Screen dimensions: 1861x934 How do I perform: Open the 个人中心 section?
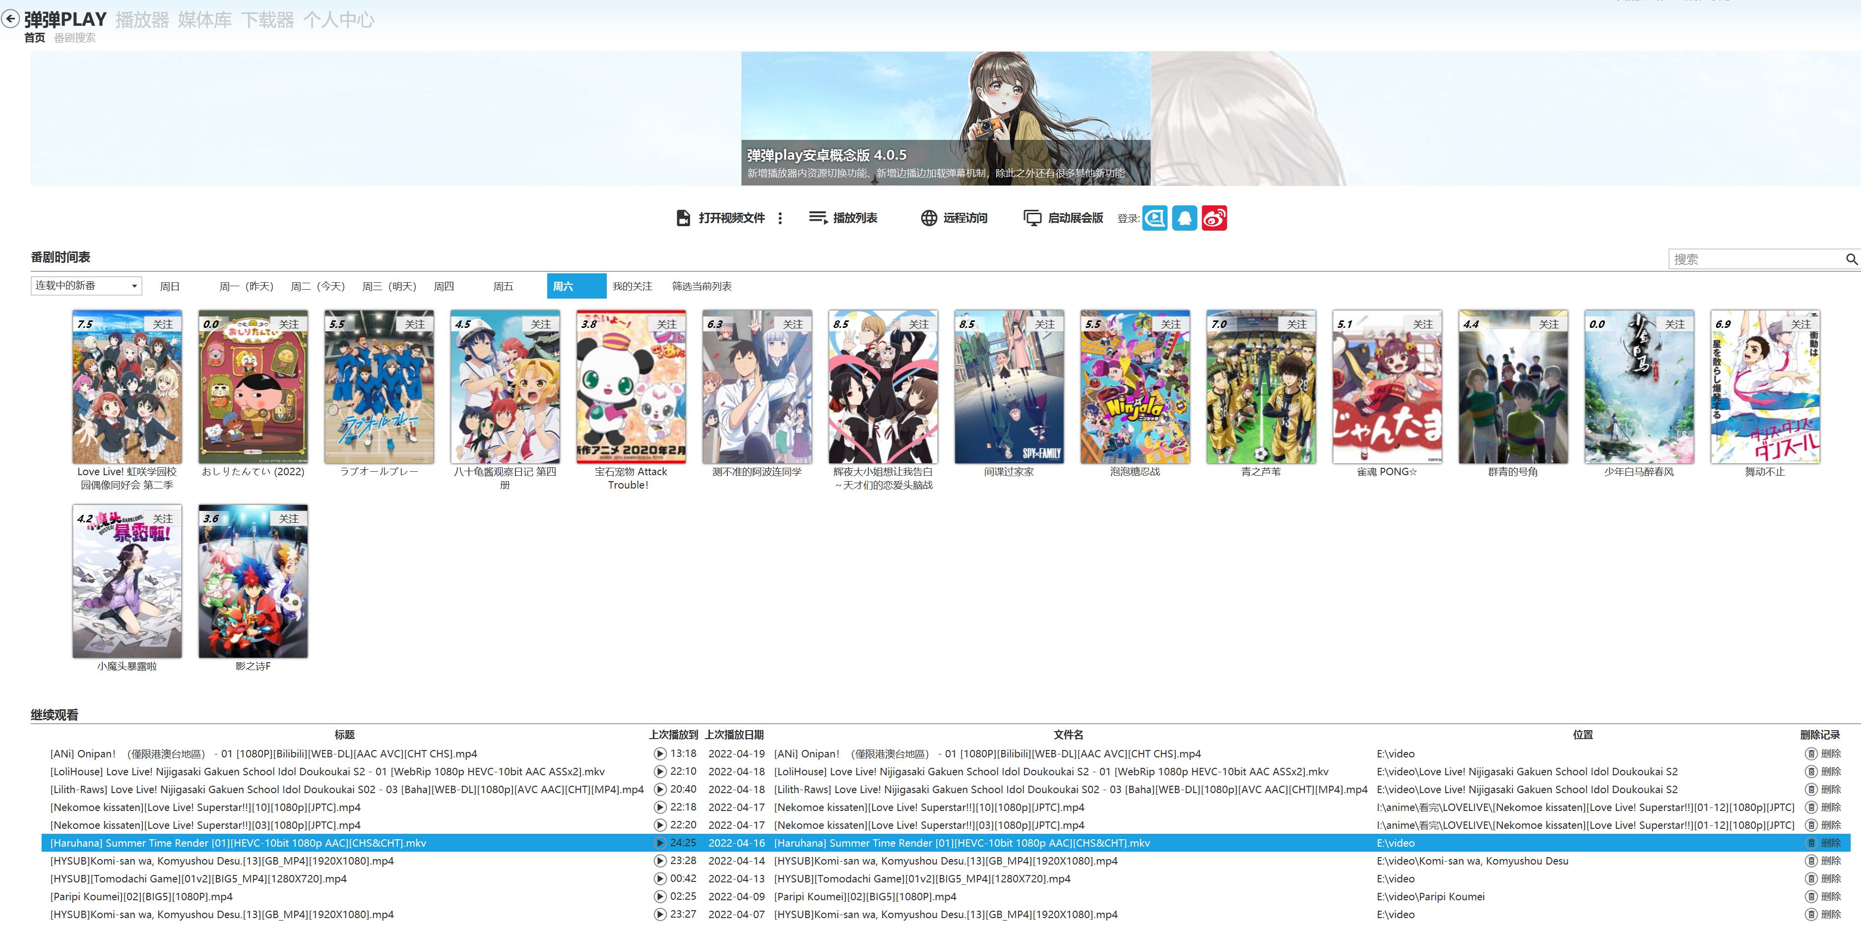coord(339,19)
